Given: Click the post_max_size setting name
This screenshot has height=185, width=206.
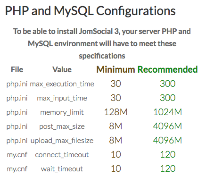Looking at the screenshot, I should pyautogui.click(x=62, y=126).
